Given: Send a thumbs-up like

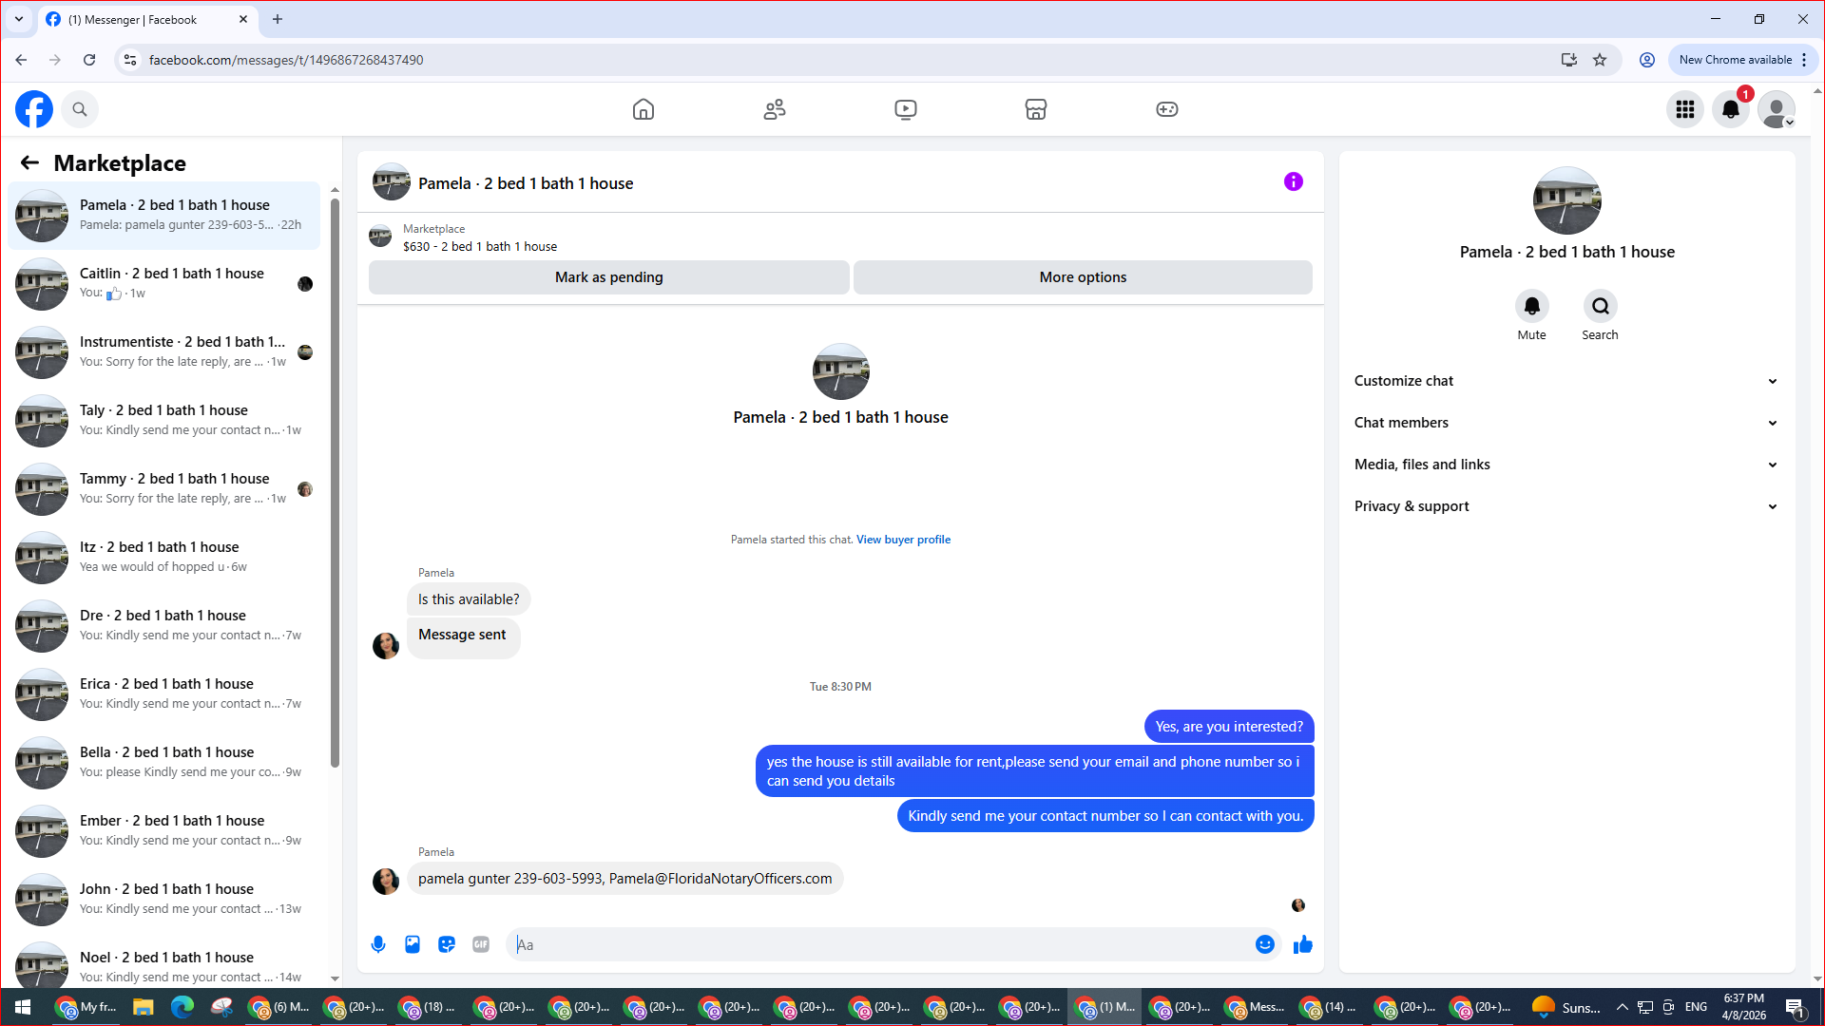Looking at the screenshot, I should click(1303, 944).
